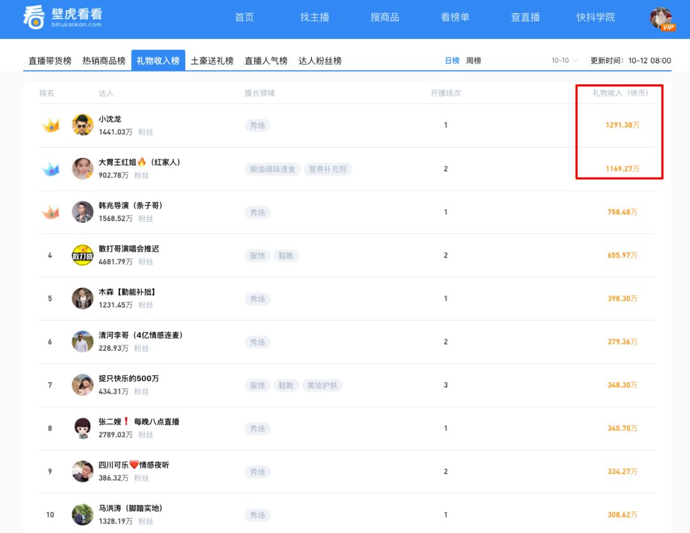Screen dimensions: 690x533
Task: Switch to the 土豪送礼榜 tab
Action: pyautogui.click(x=211, y=61)
